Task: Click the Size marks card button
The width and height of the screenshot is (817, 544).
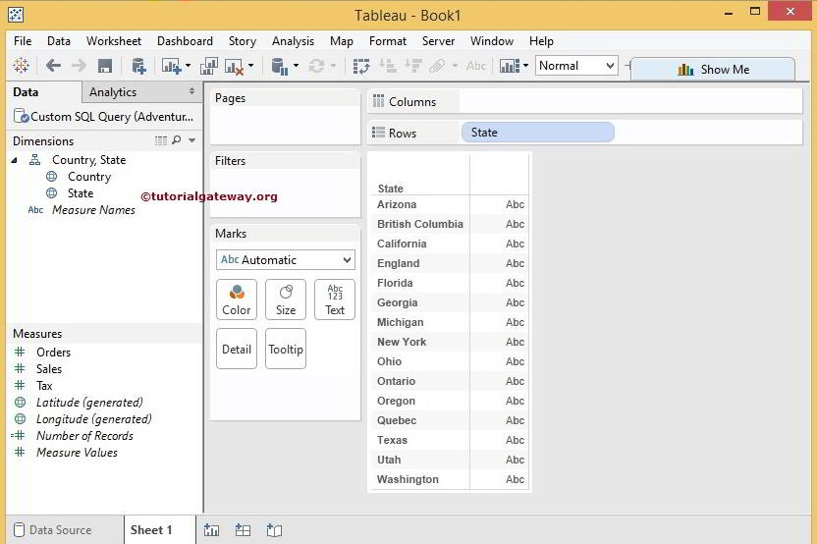Action: click(286, 299)
